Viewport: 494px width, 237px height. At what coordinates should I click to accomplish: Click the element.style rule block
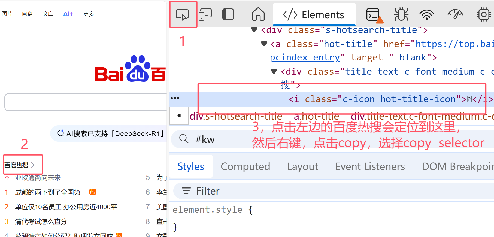pos(213,218)
